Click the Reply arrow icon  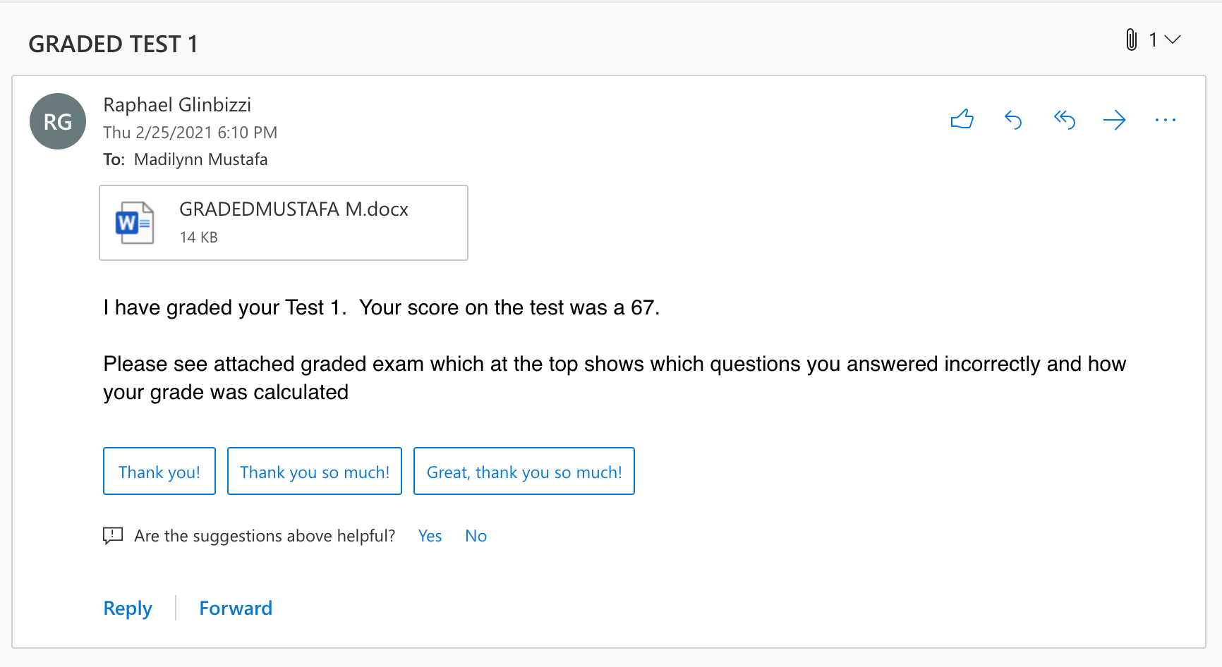point(1013,120)
